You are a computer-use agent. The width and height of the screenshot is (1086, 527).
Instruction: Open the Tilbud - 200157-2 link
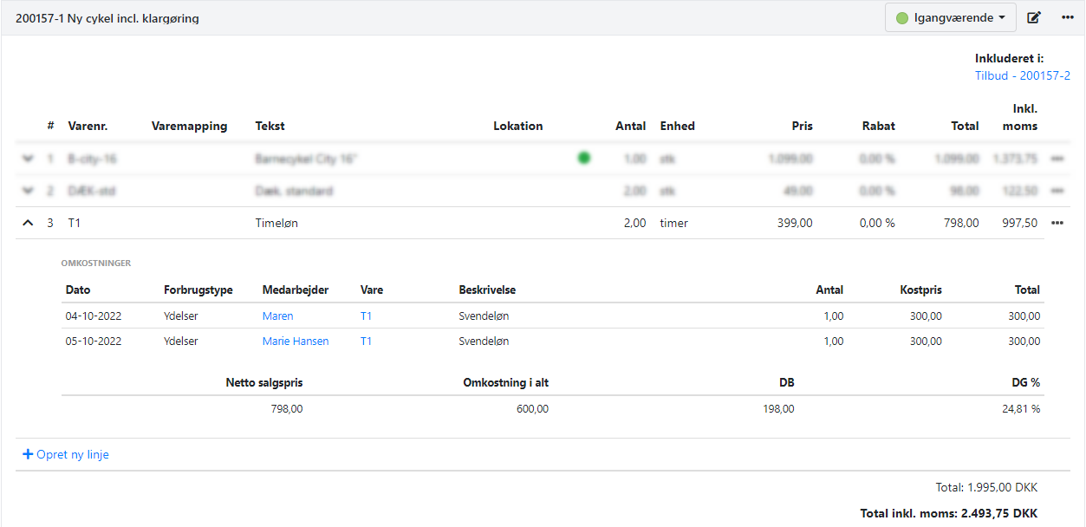pyautogui.click(x=1022, y=75)
